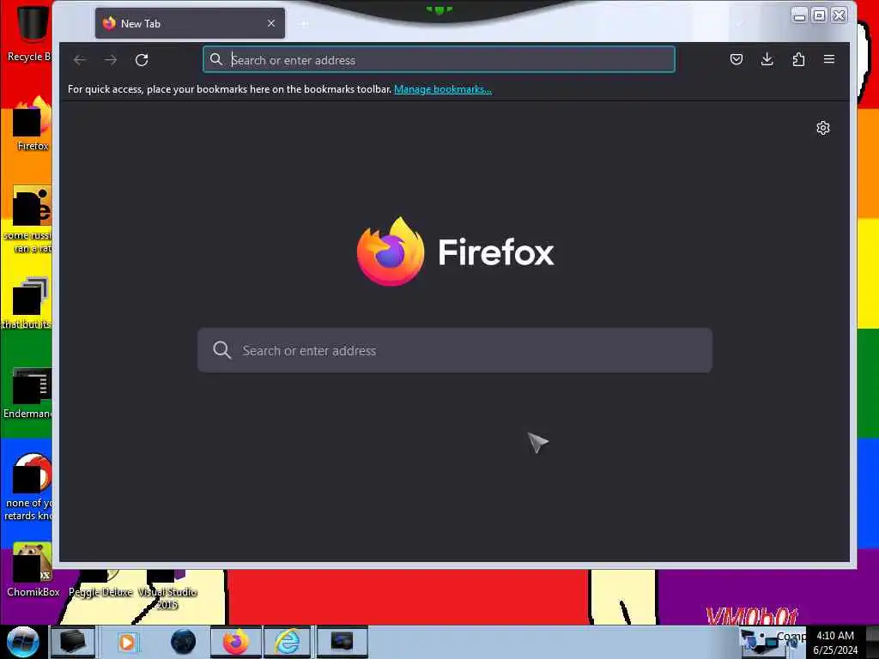Open the list all tabs dropdown

tap(739, 24)
